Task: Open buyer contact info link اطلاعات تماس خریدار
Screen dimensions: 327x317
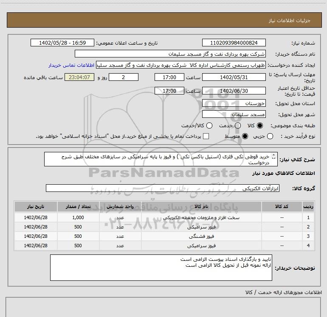Action: coord(71,65)
